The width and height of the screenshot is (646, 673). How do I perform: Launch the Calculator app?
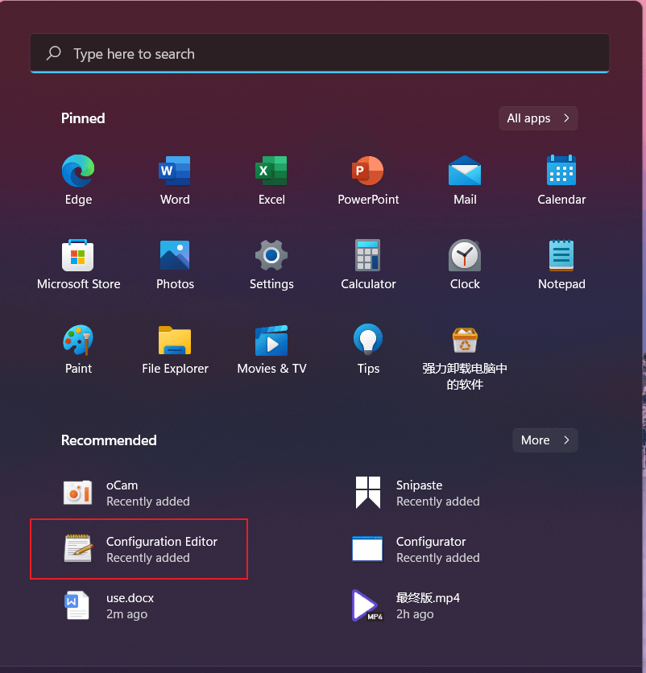[x=368, y=256]
